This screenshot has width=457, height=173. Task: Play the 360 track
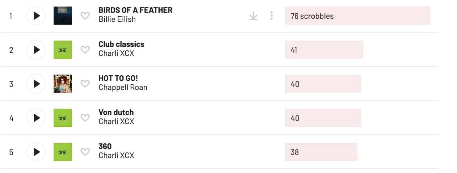coord(36,152)
